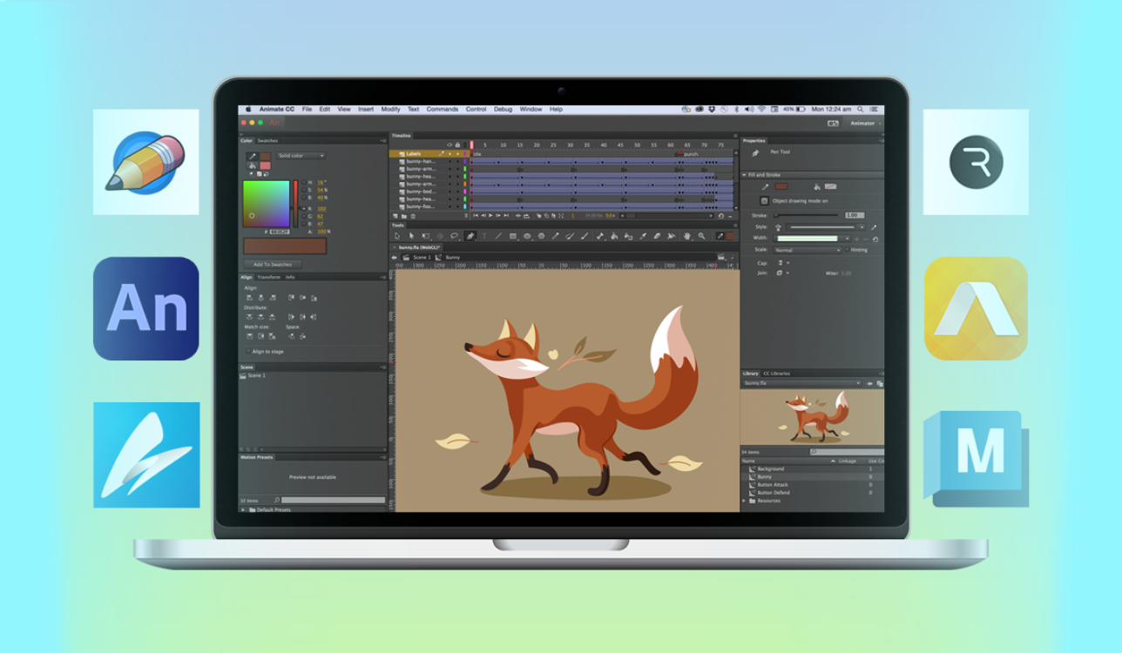Viewport: 1122px width, 653px height.
Task: Open the stroke Width profile dropdown
Action: pyautogui.click(x=812, y=239)
